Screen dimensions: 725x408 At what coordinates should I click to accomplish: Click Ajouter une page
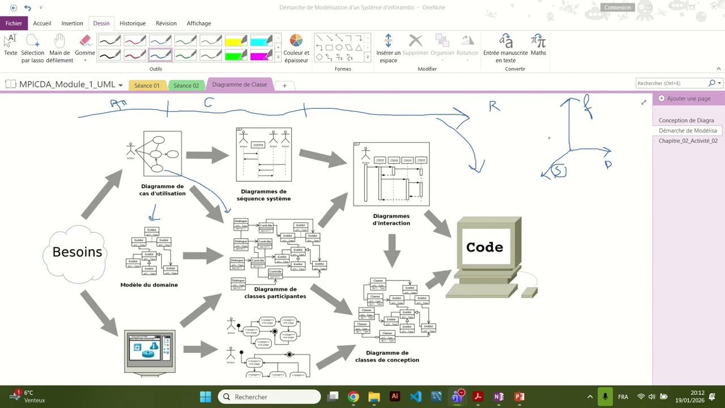click(684, 99)
